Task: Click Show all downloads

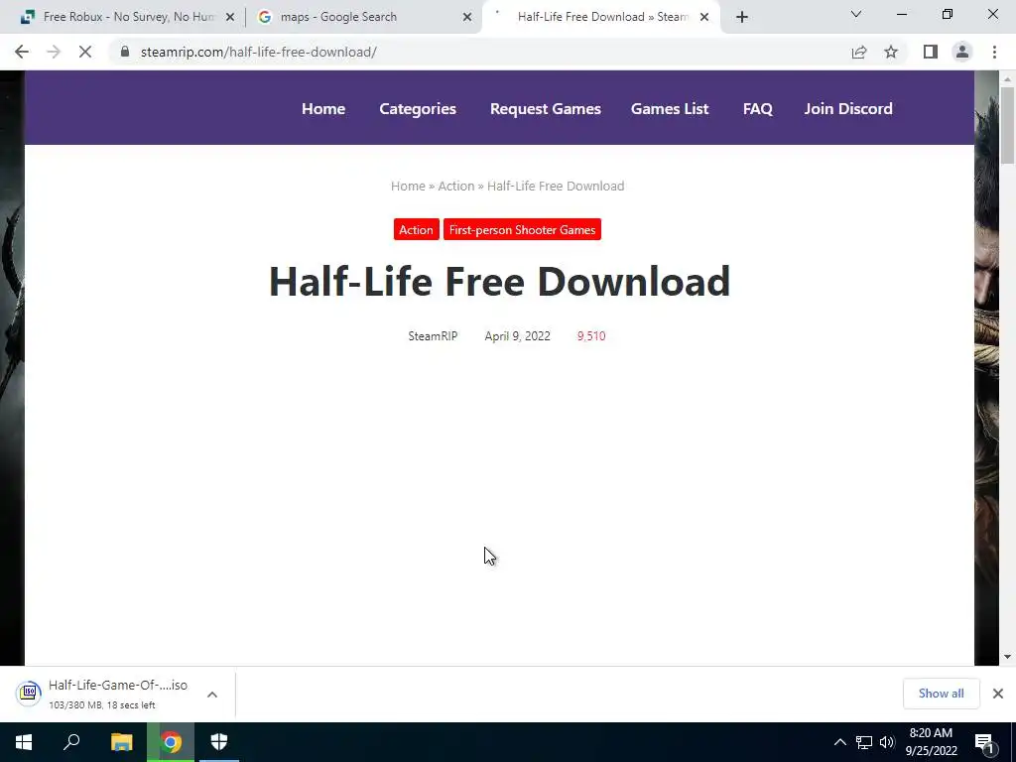Action: click(x=941, y=694)
